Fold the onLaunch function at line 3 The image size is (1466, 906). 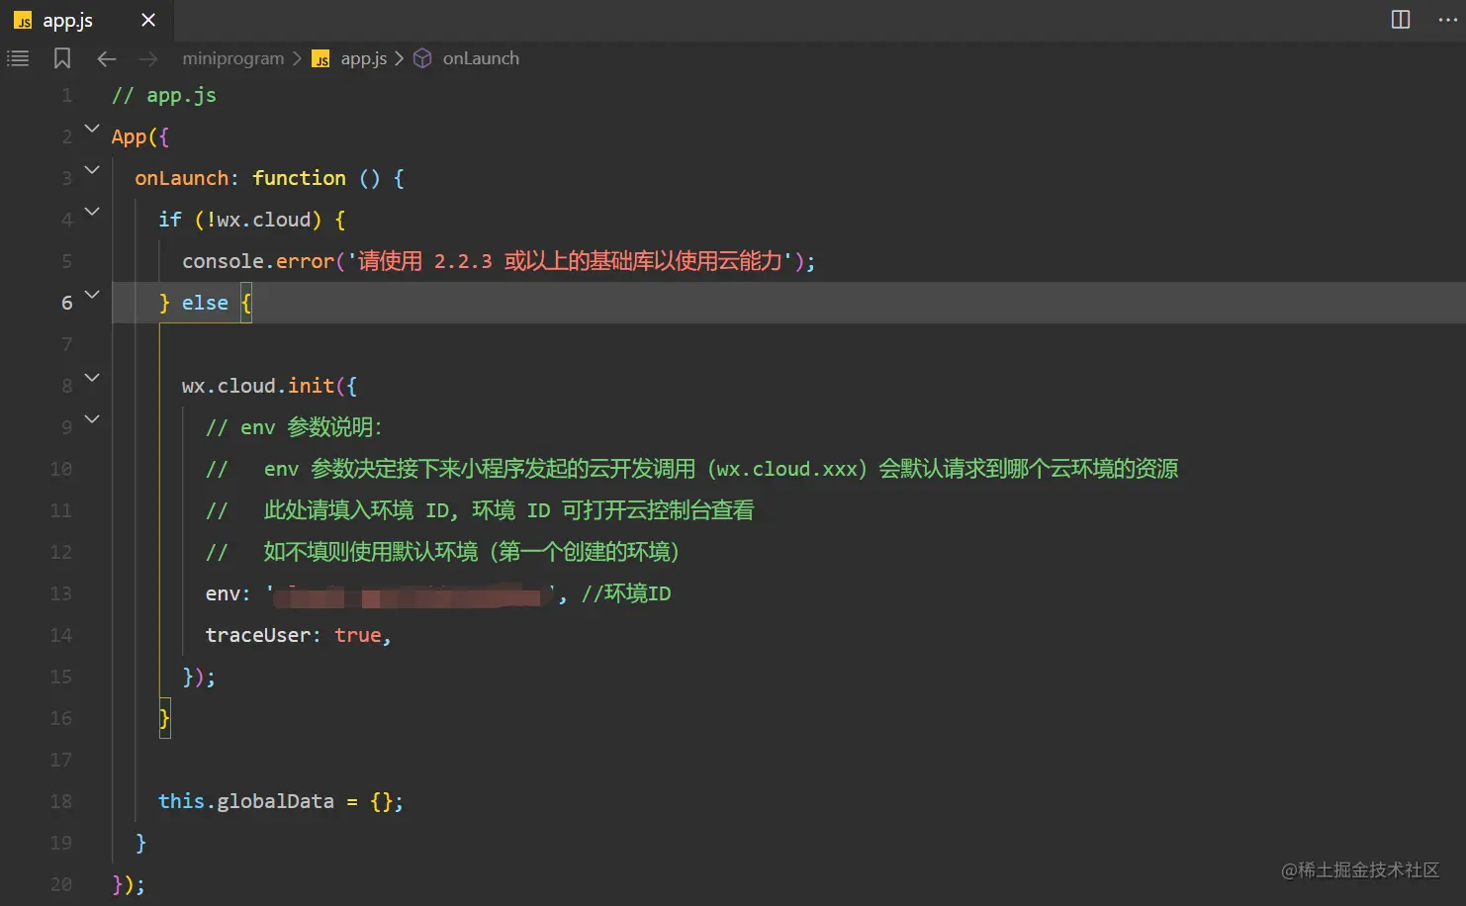click(92, 170)
